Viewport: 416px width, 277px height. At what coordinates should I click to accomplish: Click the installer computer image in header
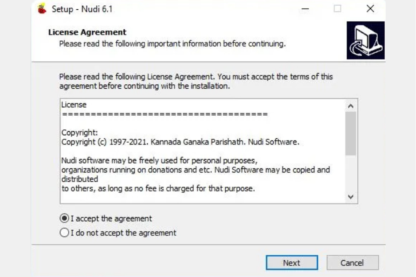[x=365, y=40]
